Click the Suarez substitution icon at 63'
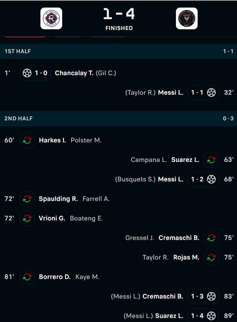Image resolution: width=237 pixels, height=322 pixels. [211, 160]
